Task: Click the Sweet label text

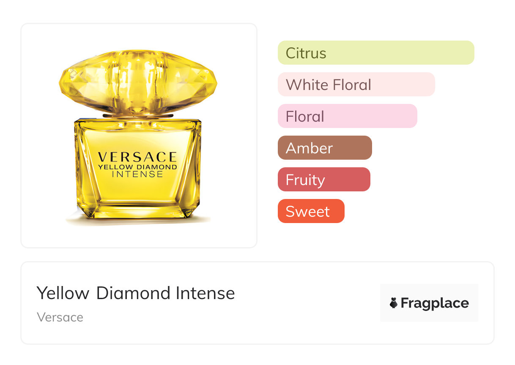Action: click(307, 212)
